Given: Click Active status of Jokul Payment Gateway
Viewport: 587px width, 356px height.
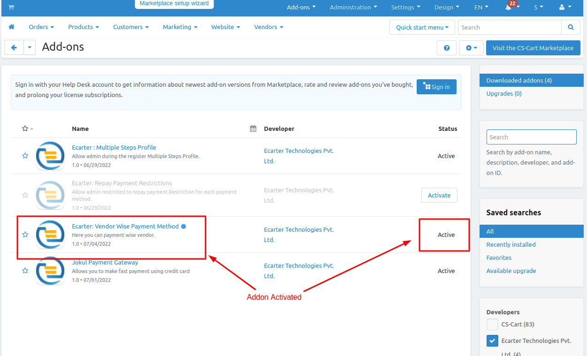Looking at the screenshot, I should click(x=446, y=271).
